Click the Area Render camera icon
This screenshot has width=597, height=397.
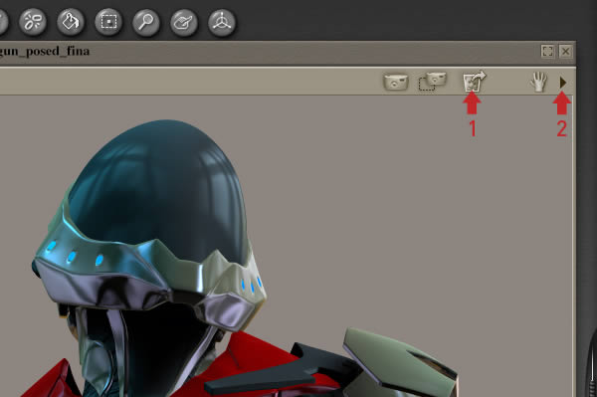pyautogui.click(x=433, y=82)
